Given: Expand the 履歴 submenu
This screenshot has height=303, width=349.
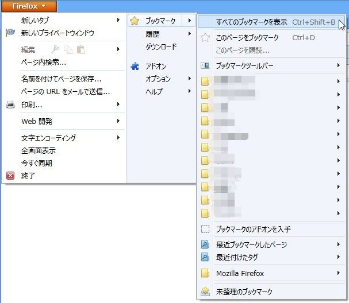Looking at the screenshot, I should [x=190, y=34].
